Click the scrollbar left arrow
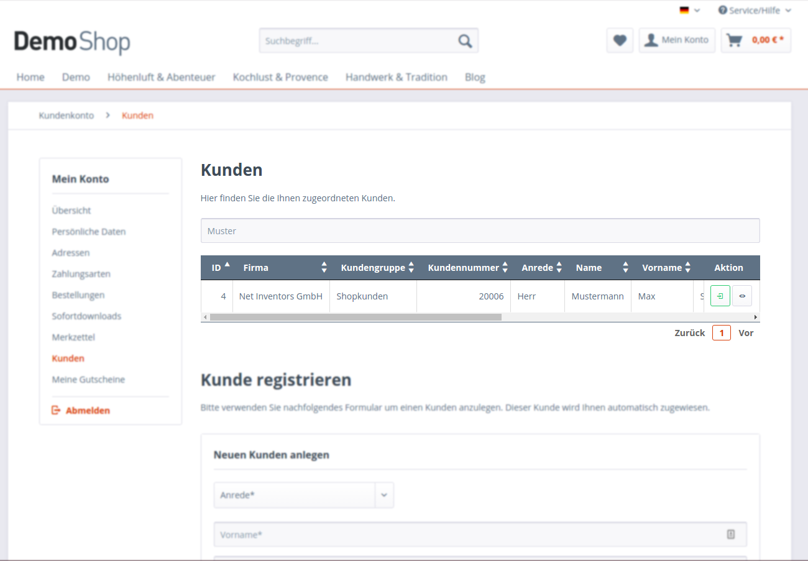This screenshot has width=808, height=561. click(x=204, y=317)
